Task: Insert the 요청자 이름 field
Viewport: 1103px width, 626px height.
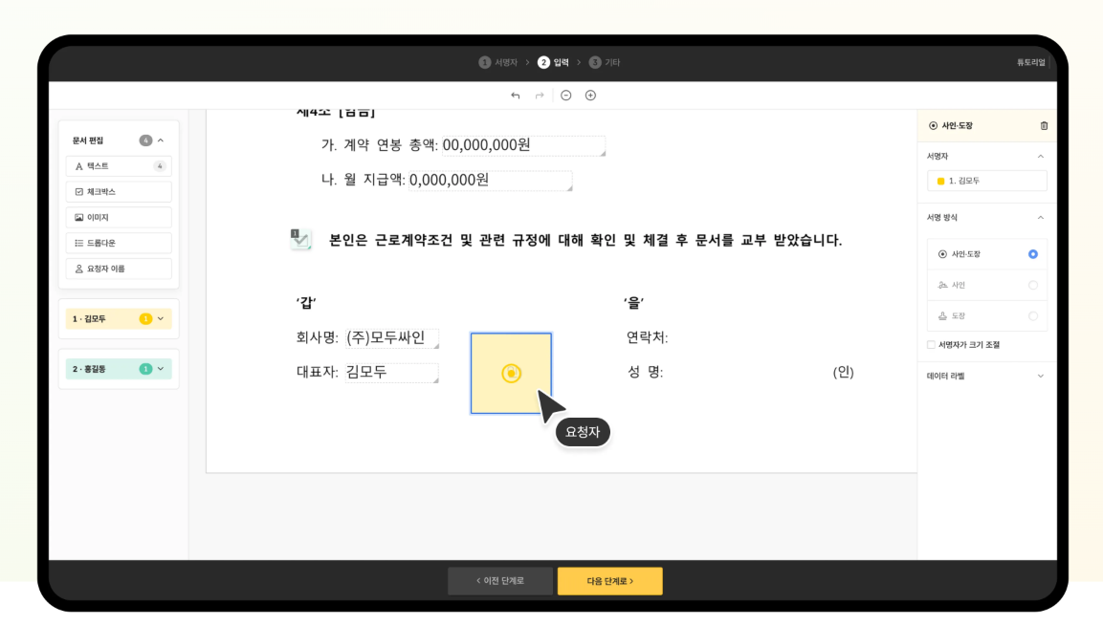Action: pyautogui.click(x=119, y=270)
